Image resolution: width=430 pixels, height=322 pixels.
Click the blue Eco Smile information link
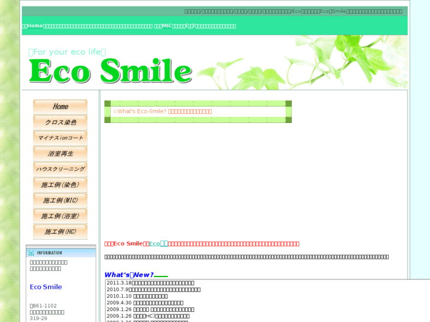pos(46,287)
